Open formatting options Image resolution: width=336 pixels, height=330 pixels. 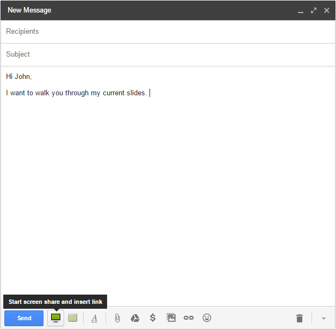(x=94, y=318)
